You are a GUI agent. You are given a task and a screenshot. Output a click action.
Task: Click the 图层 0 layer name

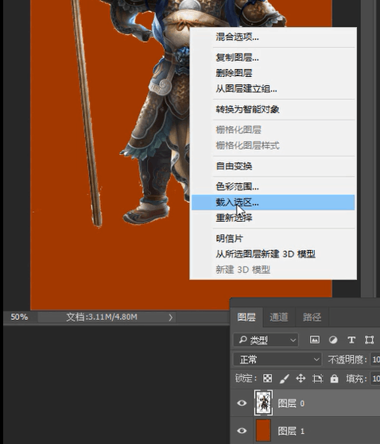(x=291, y=403)
